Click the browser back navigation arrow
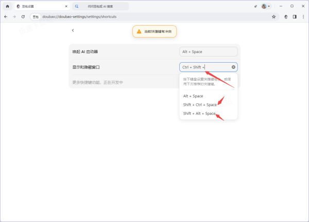 pos(6,16)
